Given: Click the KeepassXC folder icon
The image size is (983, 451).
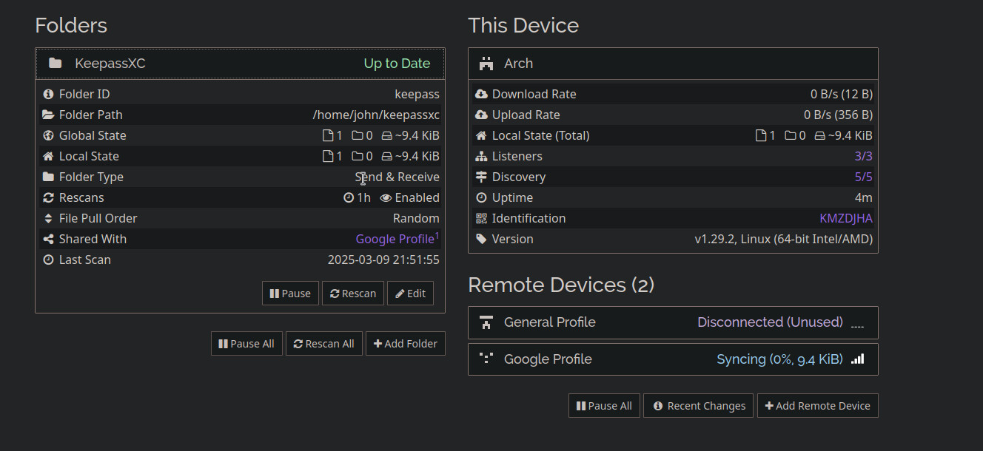Looking at the screenshot, I should click(56, 64).
